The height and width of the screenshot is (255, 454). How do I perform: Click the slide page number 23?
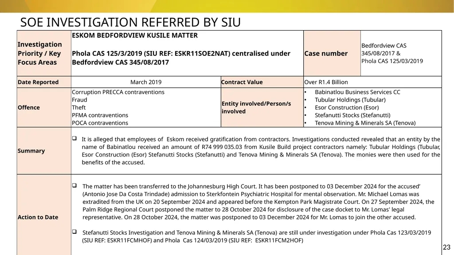point(447,247)
